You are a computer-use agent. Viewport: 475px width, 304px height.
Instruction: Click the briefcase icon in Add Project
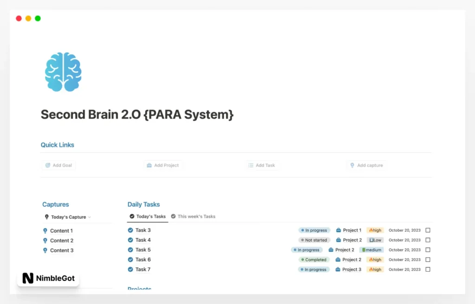click(x=149, y=165)
